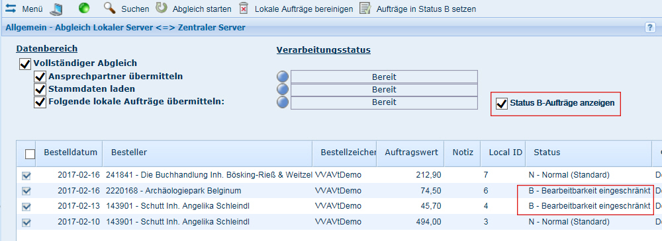Click Status B cell of Local ID 6
This screenshot has width=662, height=241.
tap(589, 191)
